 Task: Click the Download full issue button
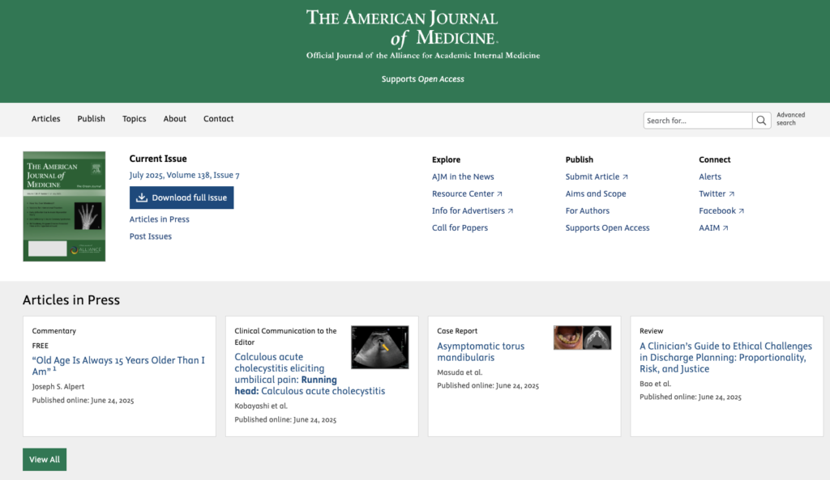coord(182,198)
